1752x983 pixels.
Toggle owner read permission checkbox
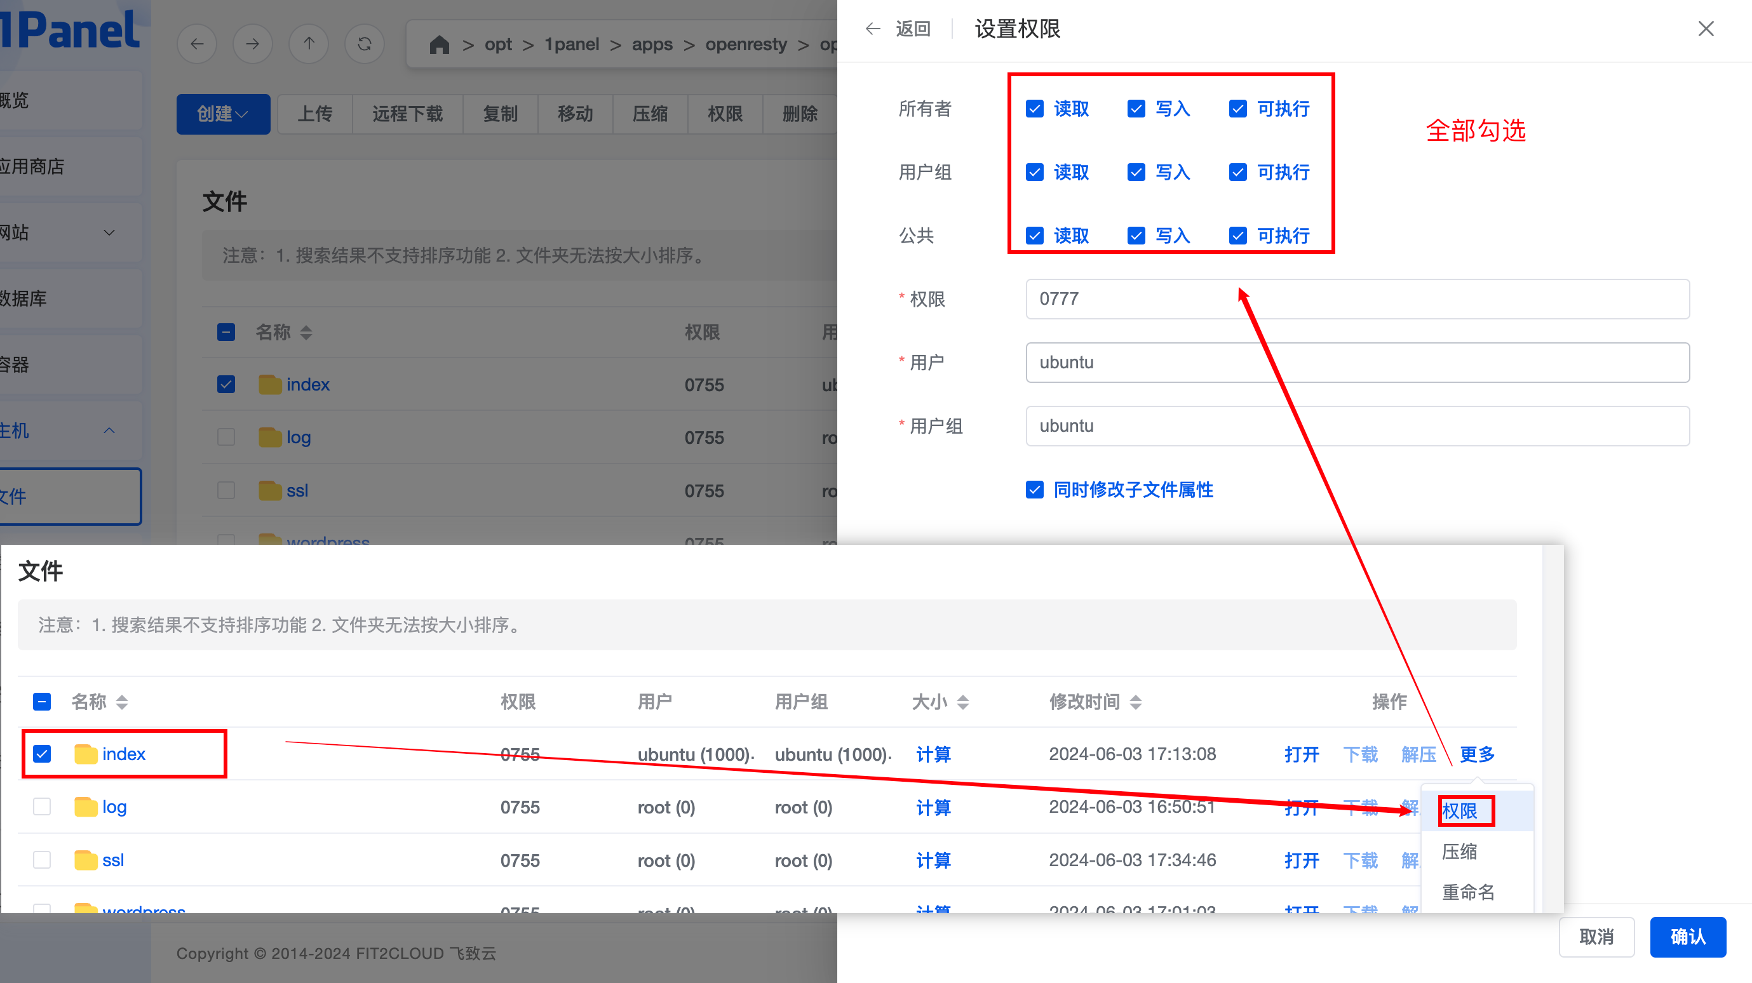coord(1034,109)
